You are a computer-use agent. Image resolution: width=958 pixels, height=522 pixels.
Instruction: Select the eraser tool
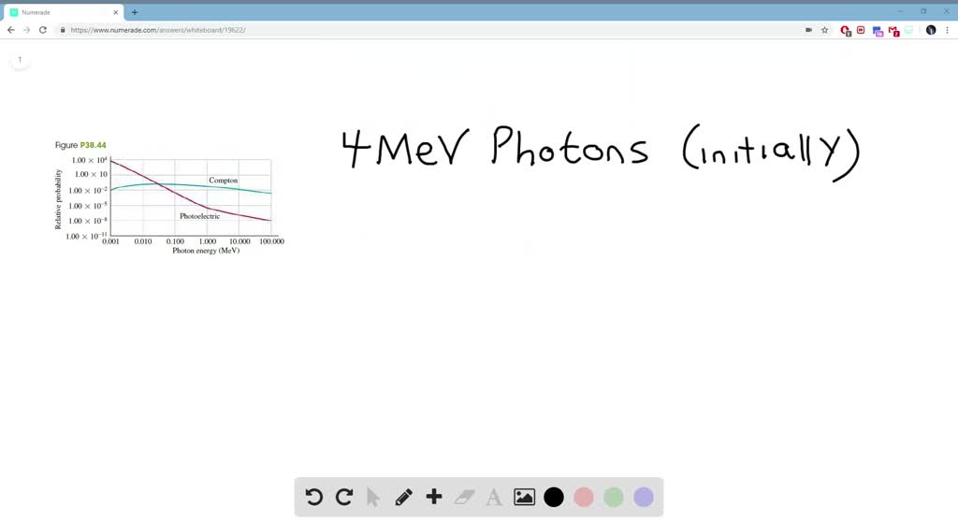pyautogui.click(x=464, y=497)
